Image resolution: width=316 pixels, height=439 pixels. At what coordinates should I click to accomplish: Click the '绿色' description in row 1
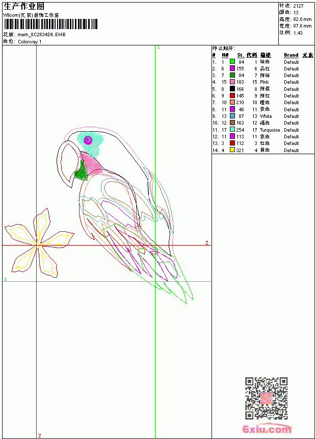[265, 62]
